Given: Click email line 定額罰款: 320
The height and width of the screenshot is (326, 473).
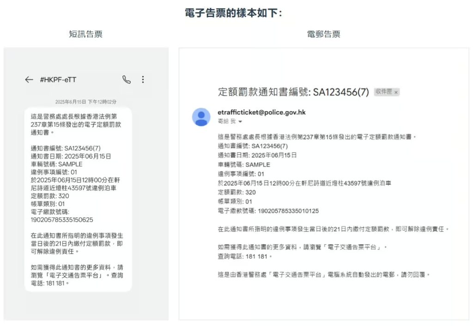Looking at the screenshot, I should pos(237,193).
